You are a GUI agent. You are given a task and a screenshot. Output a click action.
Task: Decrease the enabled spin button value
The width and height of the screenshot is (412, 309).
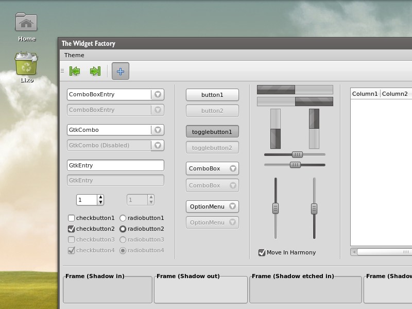click(100, 202)
